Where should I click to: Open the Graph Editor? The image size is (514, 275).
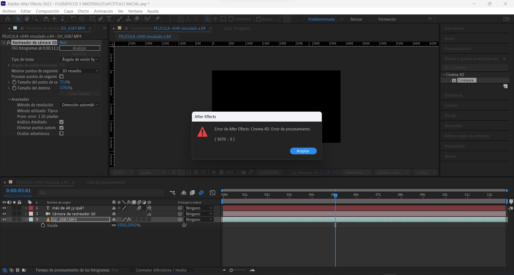213,193
